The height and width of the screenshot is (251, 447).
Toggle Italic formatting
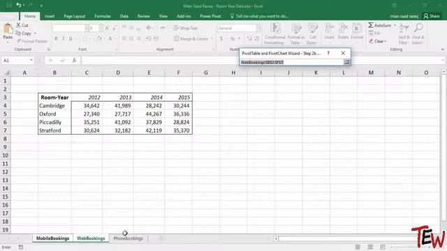tap(63, 38)
